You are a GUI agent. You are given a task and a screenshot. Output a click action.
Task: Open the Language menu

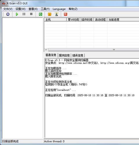[59, 9]
